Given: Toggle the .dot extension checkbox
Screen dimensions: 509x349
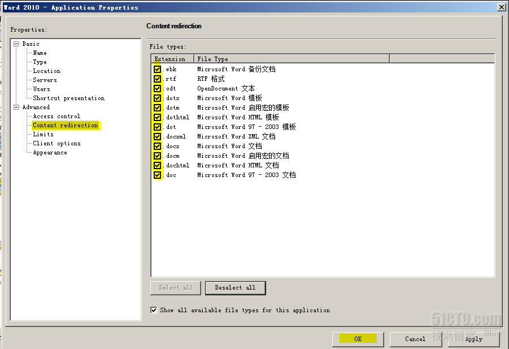Looking at the screenshot, I should tap(158, 127).
